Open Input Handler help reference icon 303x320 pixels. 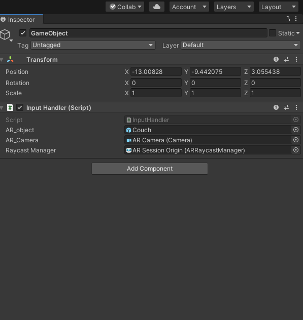coord(276,107)
